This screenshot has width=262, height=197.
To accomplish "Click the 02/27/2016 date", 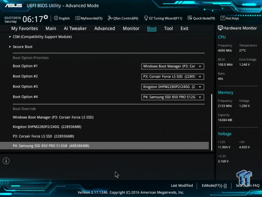I will point(13,18).
